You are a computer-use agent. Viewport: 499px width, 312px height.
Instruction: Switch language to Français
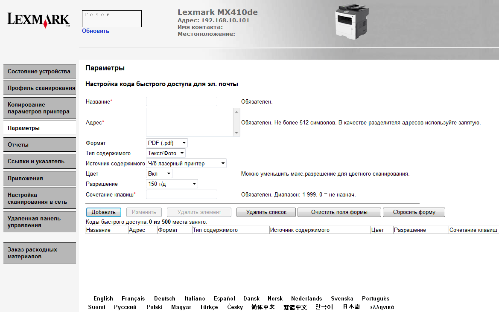pos(133,298)
